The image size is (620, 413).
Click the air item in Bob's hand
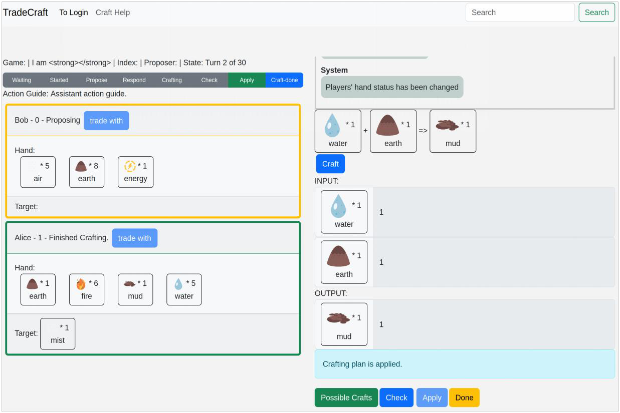click(38, 172)
